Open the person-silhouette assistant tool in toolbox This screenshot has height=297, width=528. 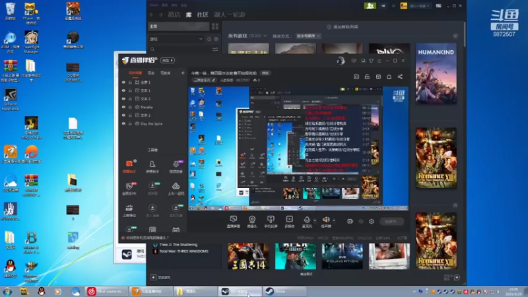pyautogui.click(x=152, y=166)
